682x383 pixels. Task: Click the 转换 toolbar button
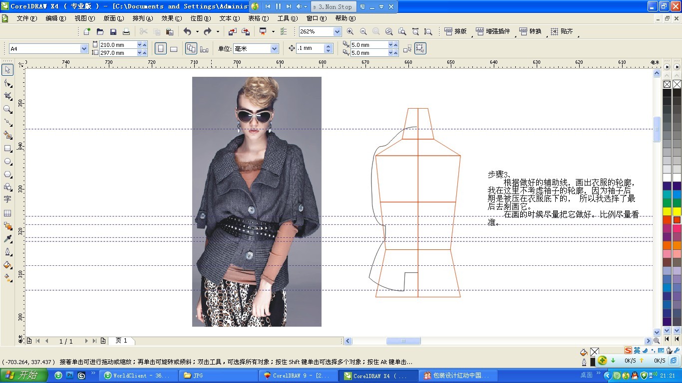click(530, 31)
